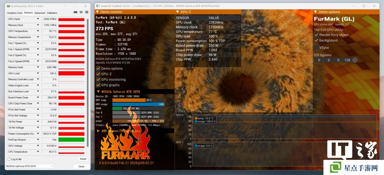Open the Advanced tab in GPU-Z

pyautogui.click(x=40, y=13)
